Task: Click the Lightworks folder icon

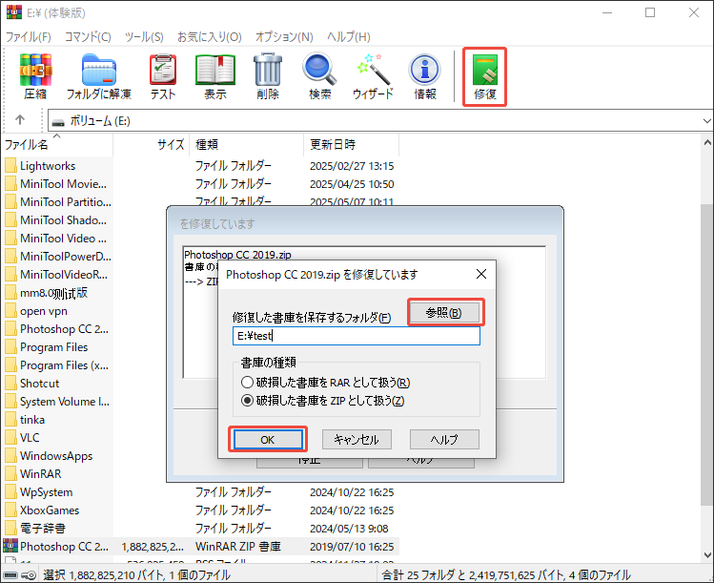Action: (x=10, y=165)
